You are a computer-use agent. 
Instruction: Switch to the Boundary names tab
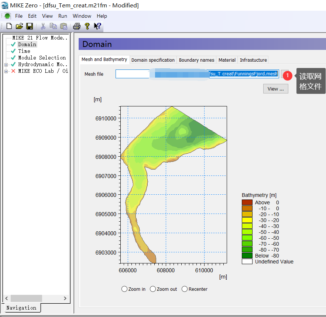(196, 60)
